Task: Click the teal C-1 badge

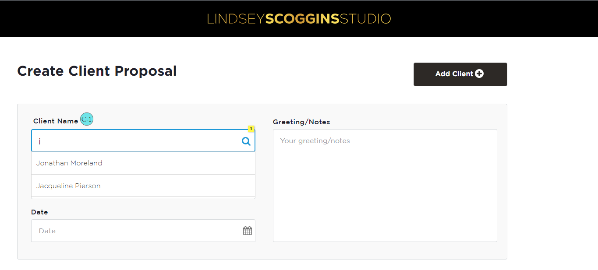Action: [x=87, y=119]
